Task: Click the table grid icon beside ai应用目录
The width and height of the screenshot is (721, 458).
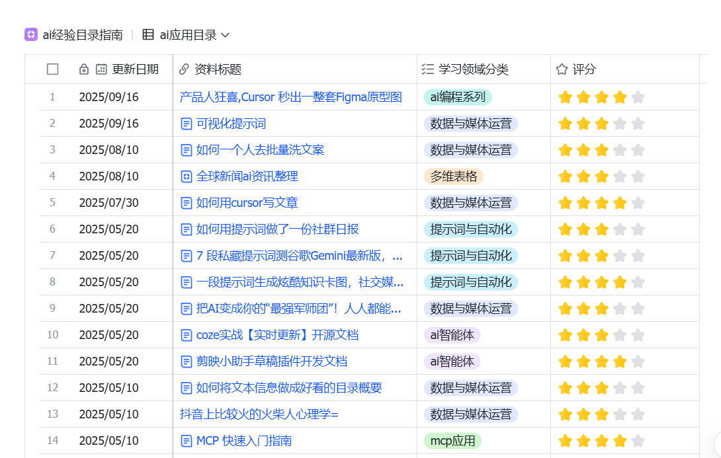Action: [x=148, y=33]
